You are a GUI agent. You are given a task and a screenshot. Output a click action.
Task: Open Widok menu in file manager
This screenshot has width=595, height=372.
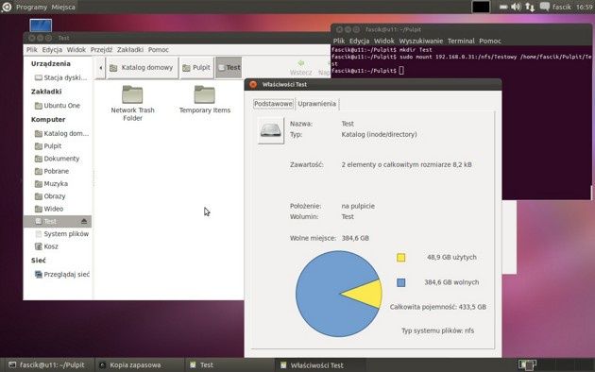76,50
